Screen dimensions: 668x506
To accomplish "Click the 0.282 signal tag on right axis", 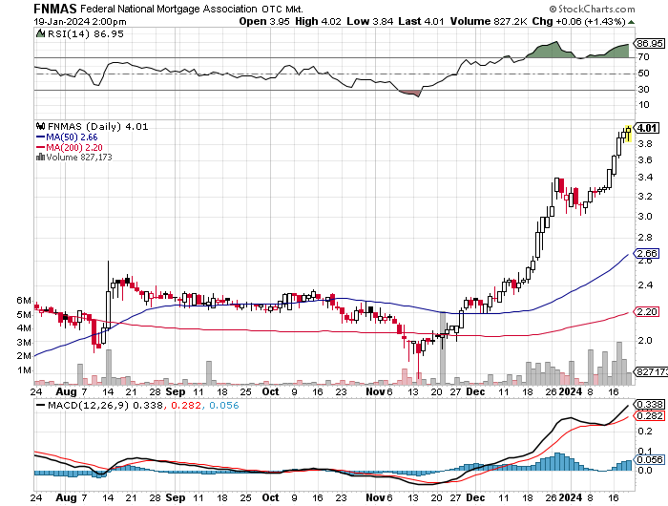I will (x=649, y=416).
